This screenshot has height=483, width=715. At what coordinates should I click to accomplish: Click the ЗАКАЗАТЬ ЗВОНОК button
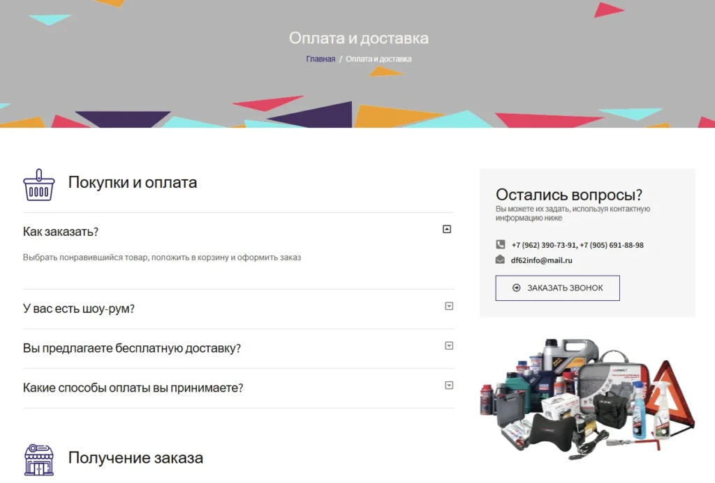click(x=557, y=288)
